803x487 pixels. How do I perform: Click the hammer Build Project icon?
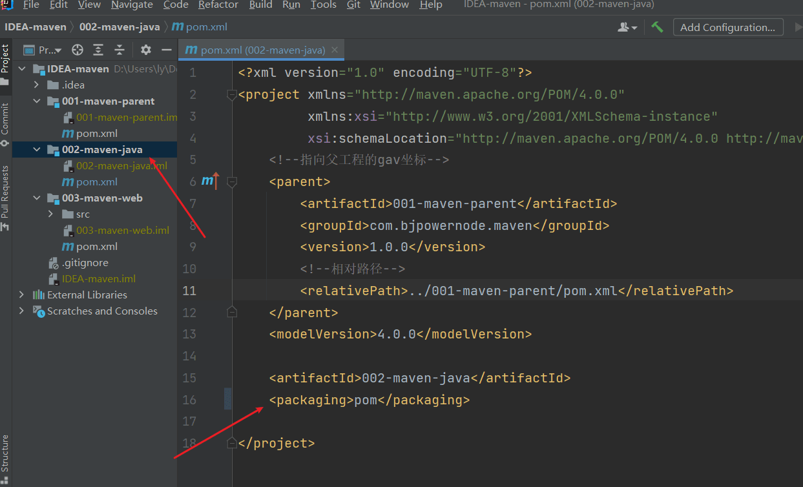pyautogui.click(x=657, y=27)
